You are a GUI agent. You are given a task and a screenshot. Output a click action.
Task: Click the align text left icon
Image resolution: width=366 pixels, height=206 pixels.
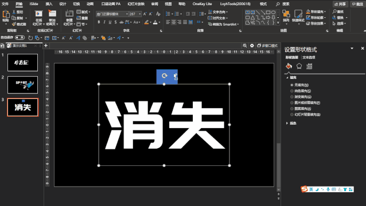pyautogui.click(x=168, y=22)
